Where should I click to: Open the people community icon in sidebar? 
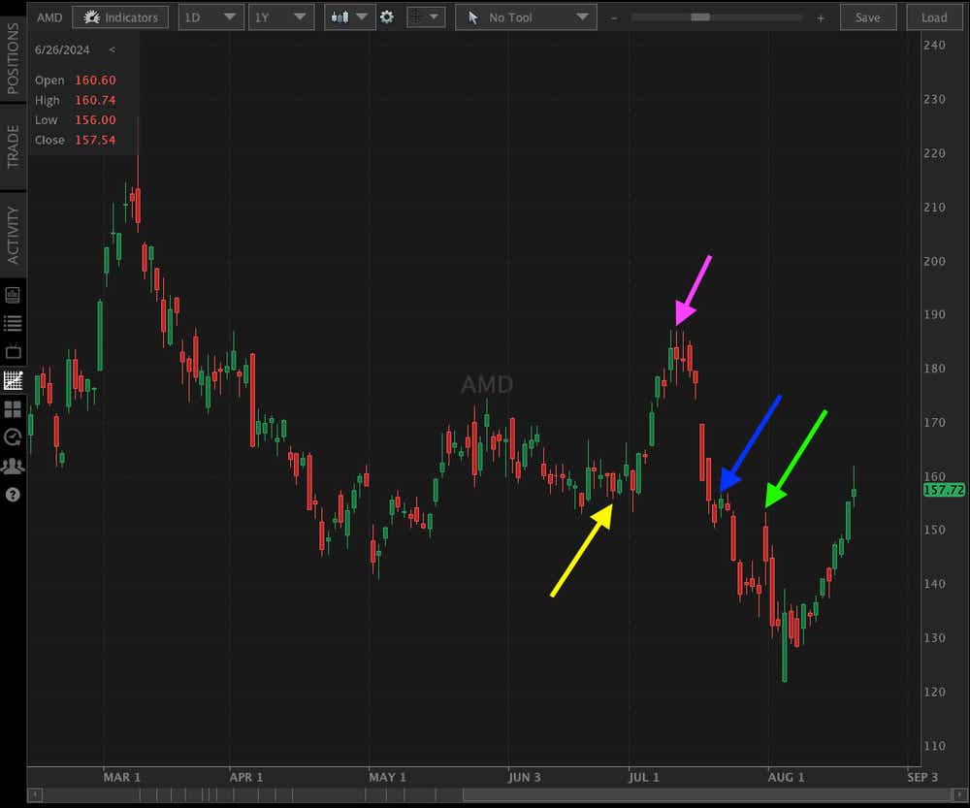coord(13,466)
